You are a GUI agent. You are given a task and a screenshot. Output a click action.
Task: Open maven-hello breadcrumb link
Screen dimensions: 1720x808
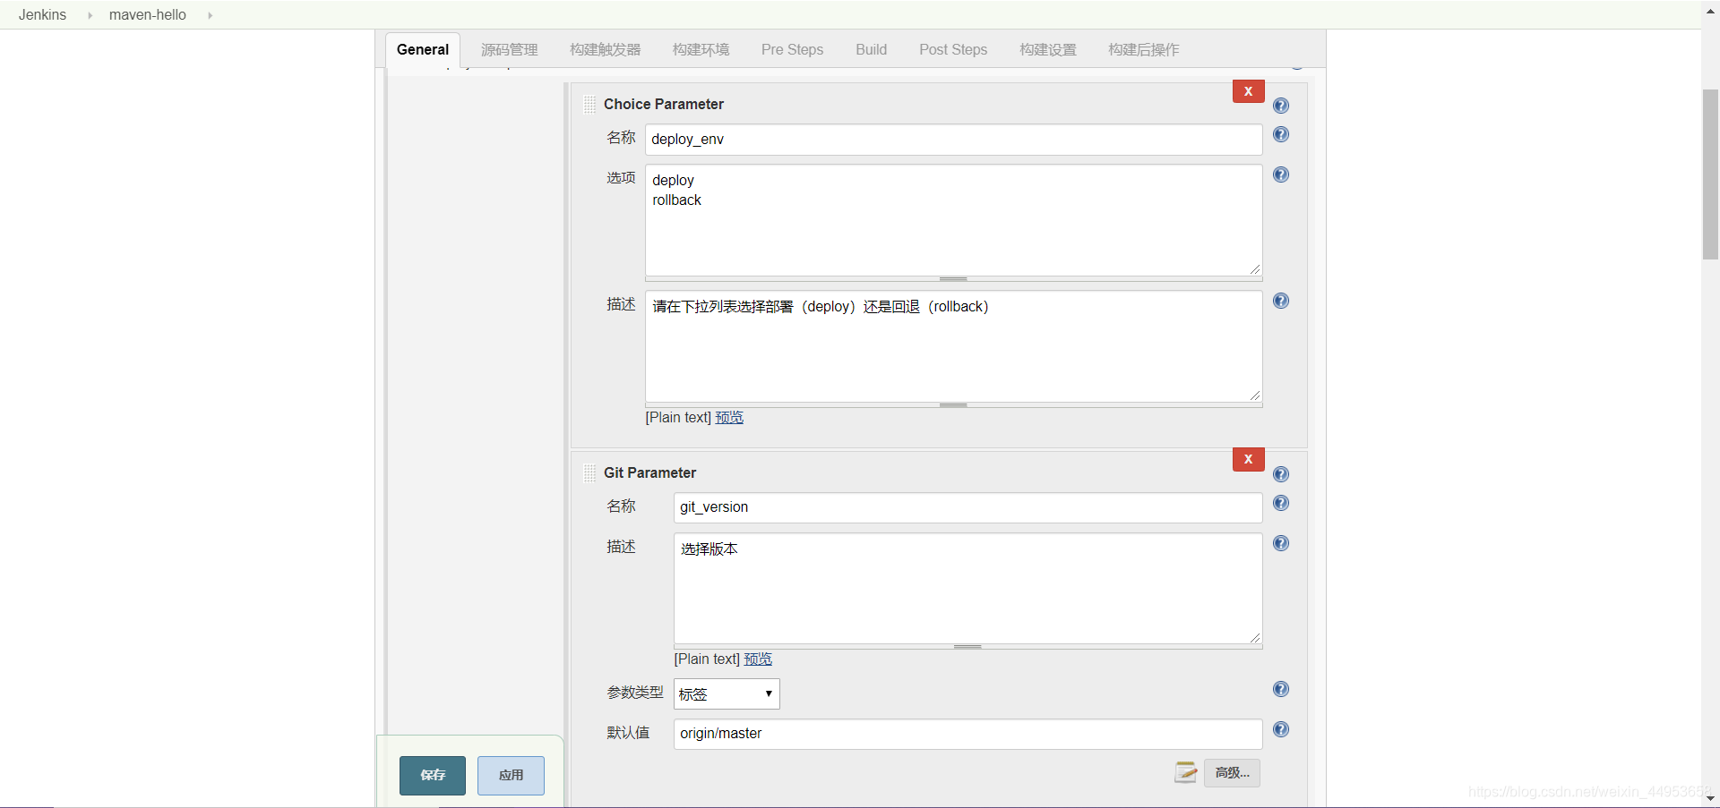pyautogui.click(x=148, y=15)
